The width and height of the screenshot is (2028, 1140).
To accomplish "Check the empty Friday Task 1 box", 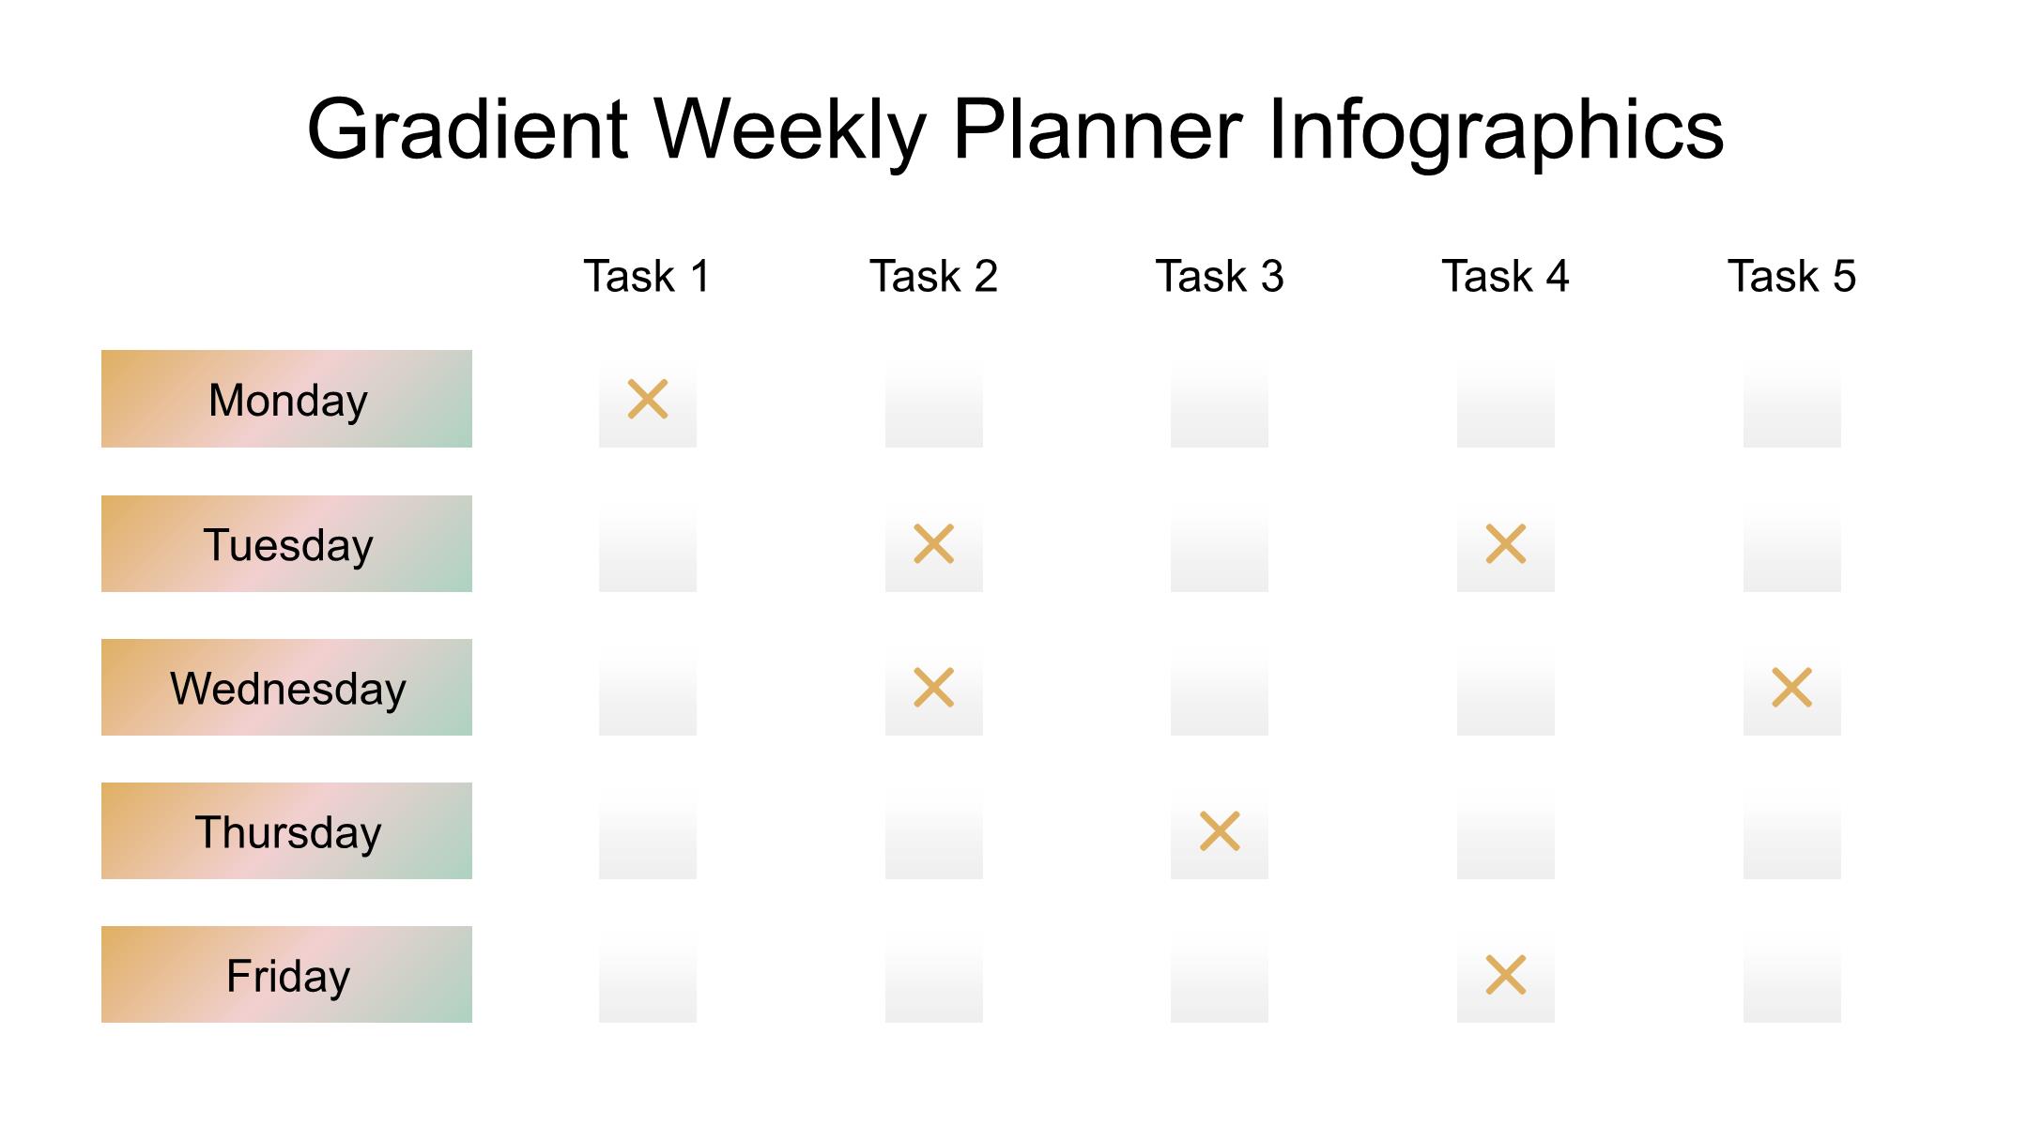I will point(648,974).
